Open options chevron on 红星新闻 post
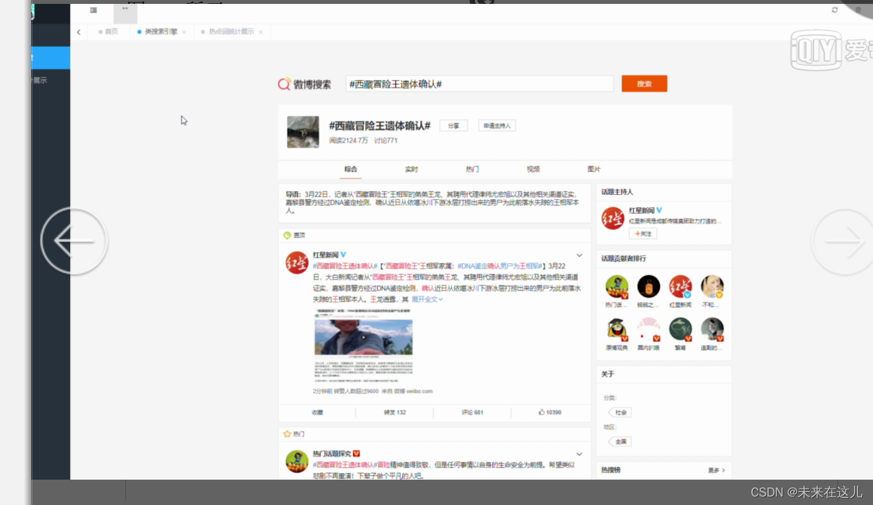The image size is (873, 505). click(579, 255)
